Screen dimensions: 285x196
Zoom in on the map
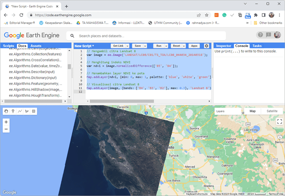click(x=6, y=122)
